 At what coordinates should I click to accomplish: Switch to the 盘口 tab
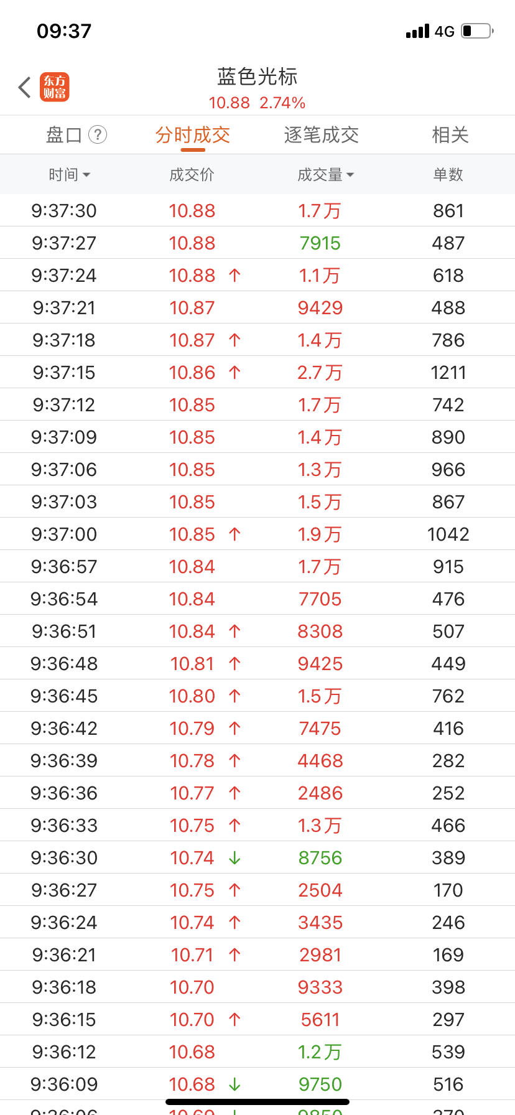coord(64,135)
